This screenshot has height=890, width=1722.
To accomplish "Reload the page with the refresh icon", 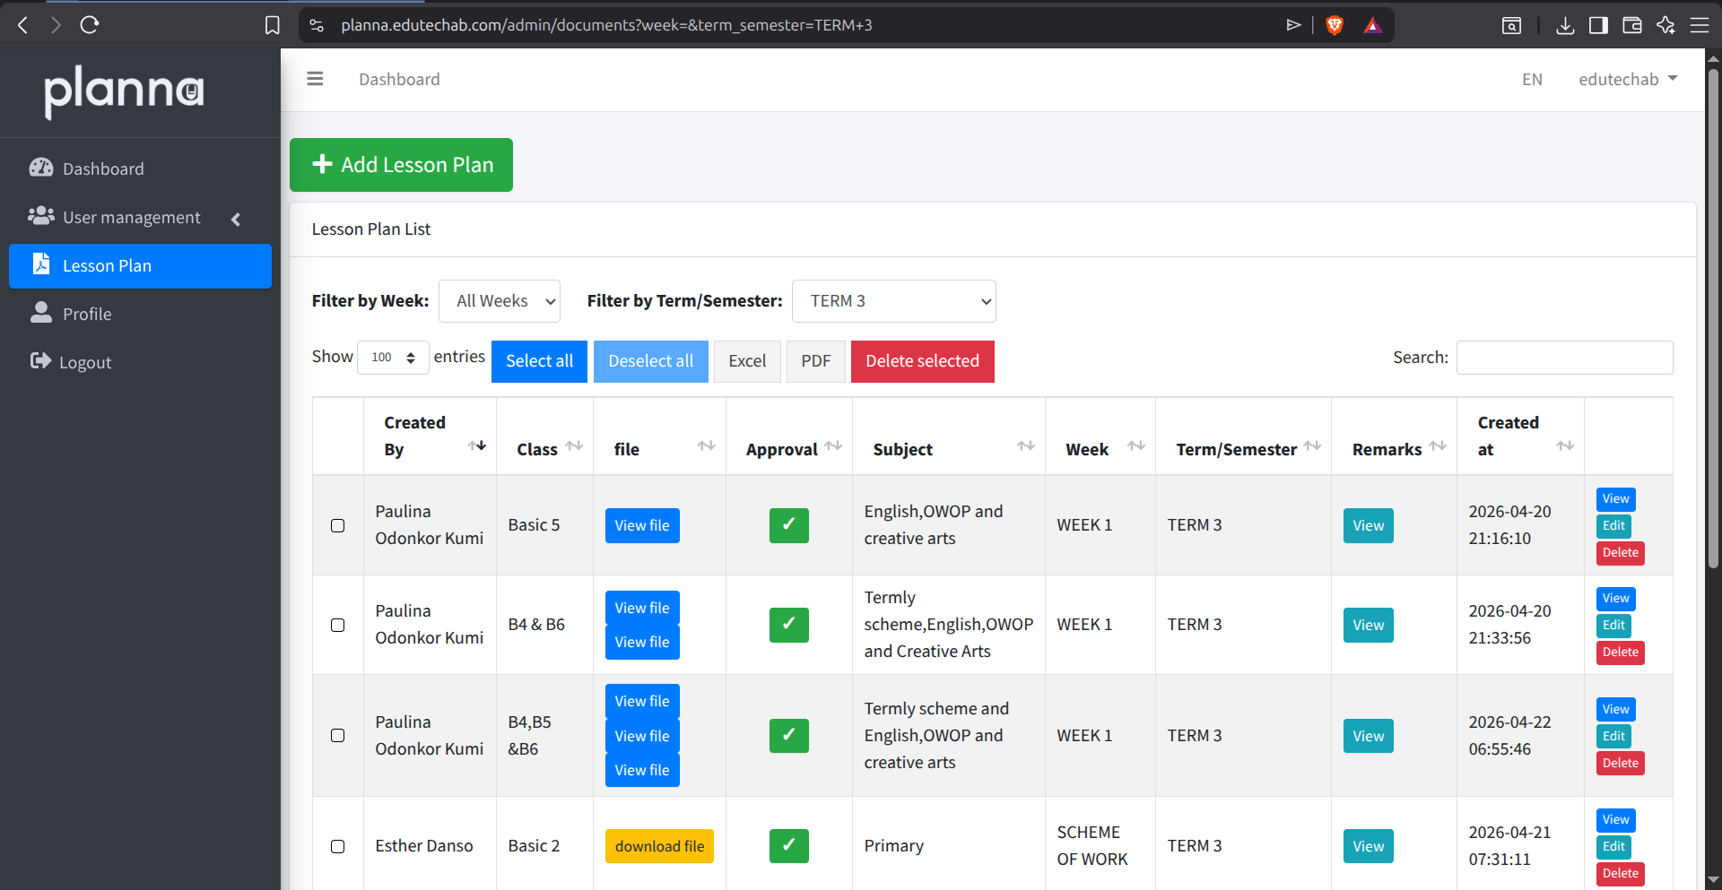I will pos(89,25).
